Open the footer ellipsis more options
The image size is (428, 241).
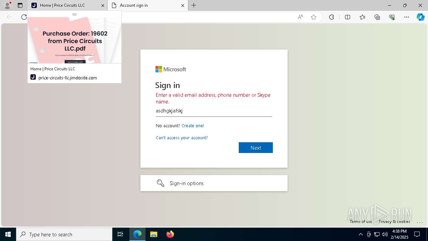[x=420, y=222]
